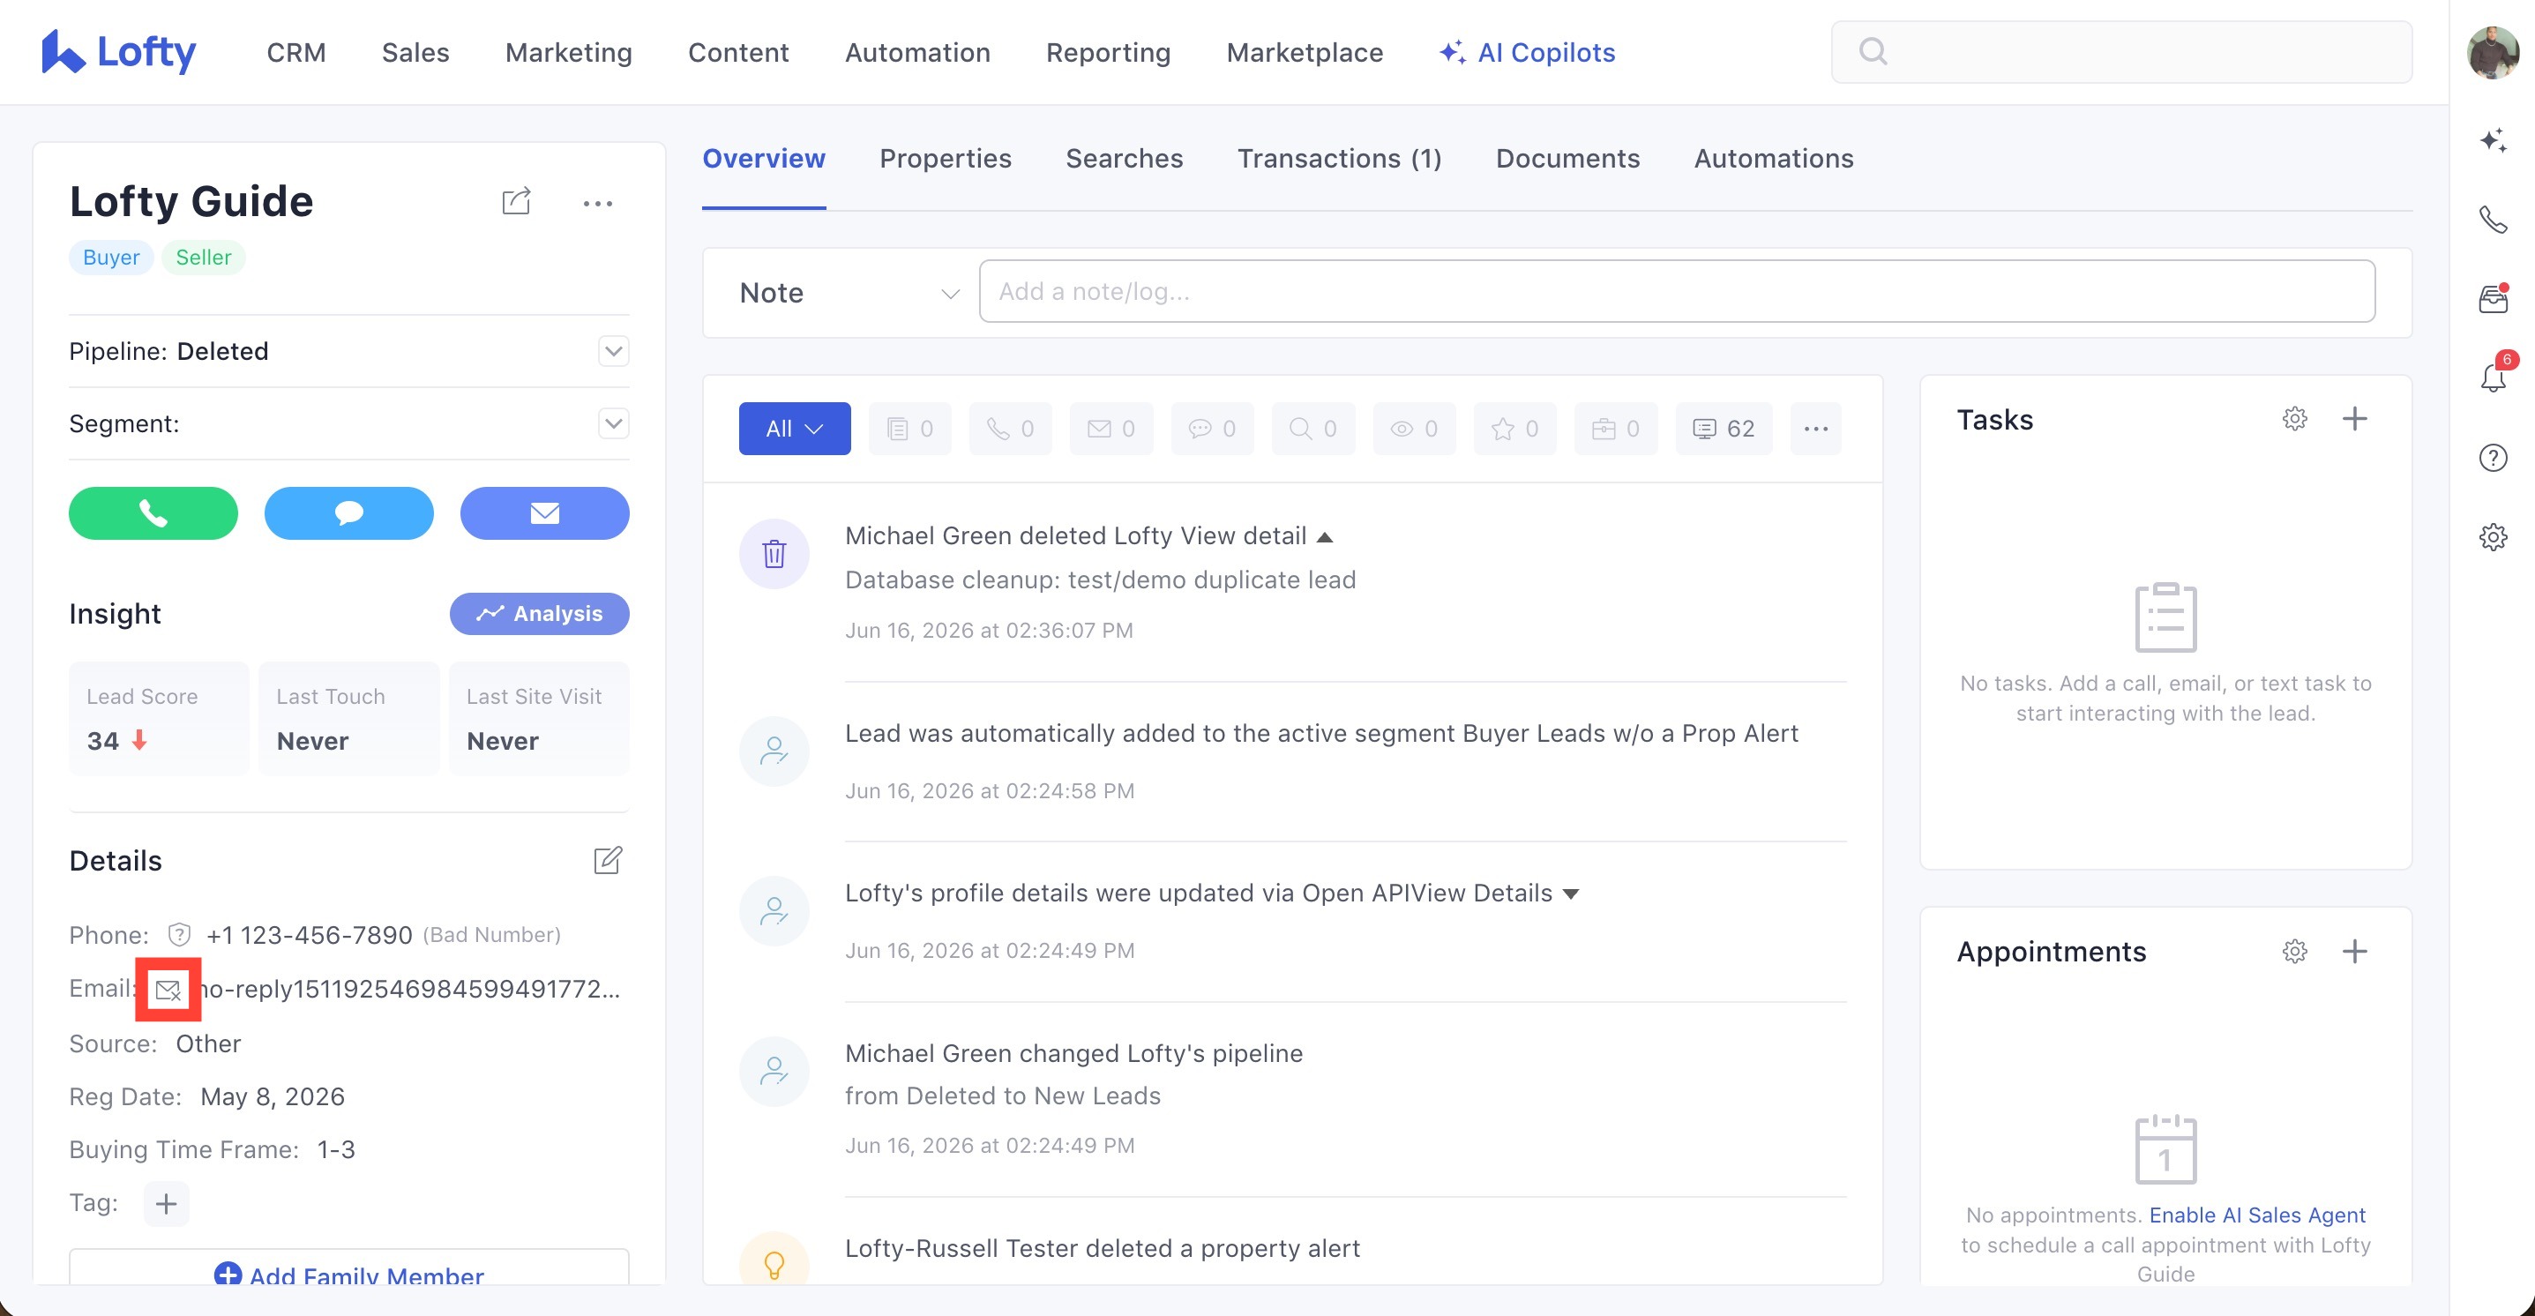Open the Content menu
This screenshot has height=1316, width=2535.
[x=738, y=52]
